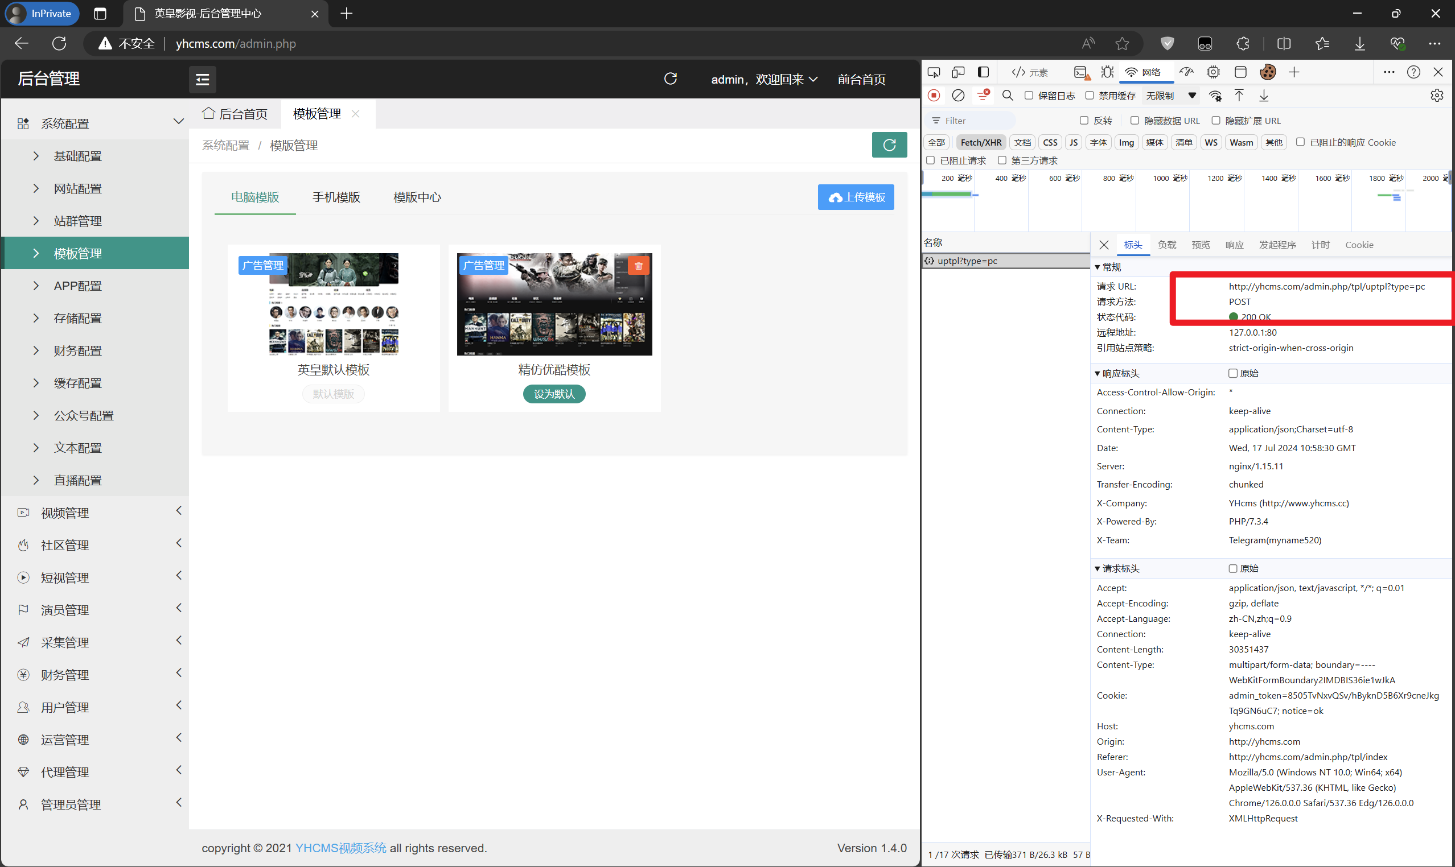The width and height of the screenshot is (1455, 867).
Task: Expand the 采集管理 sidebar section
Action: point(94,642)
